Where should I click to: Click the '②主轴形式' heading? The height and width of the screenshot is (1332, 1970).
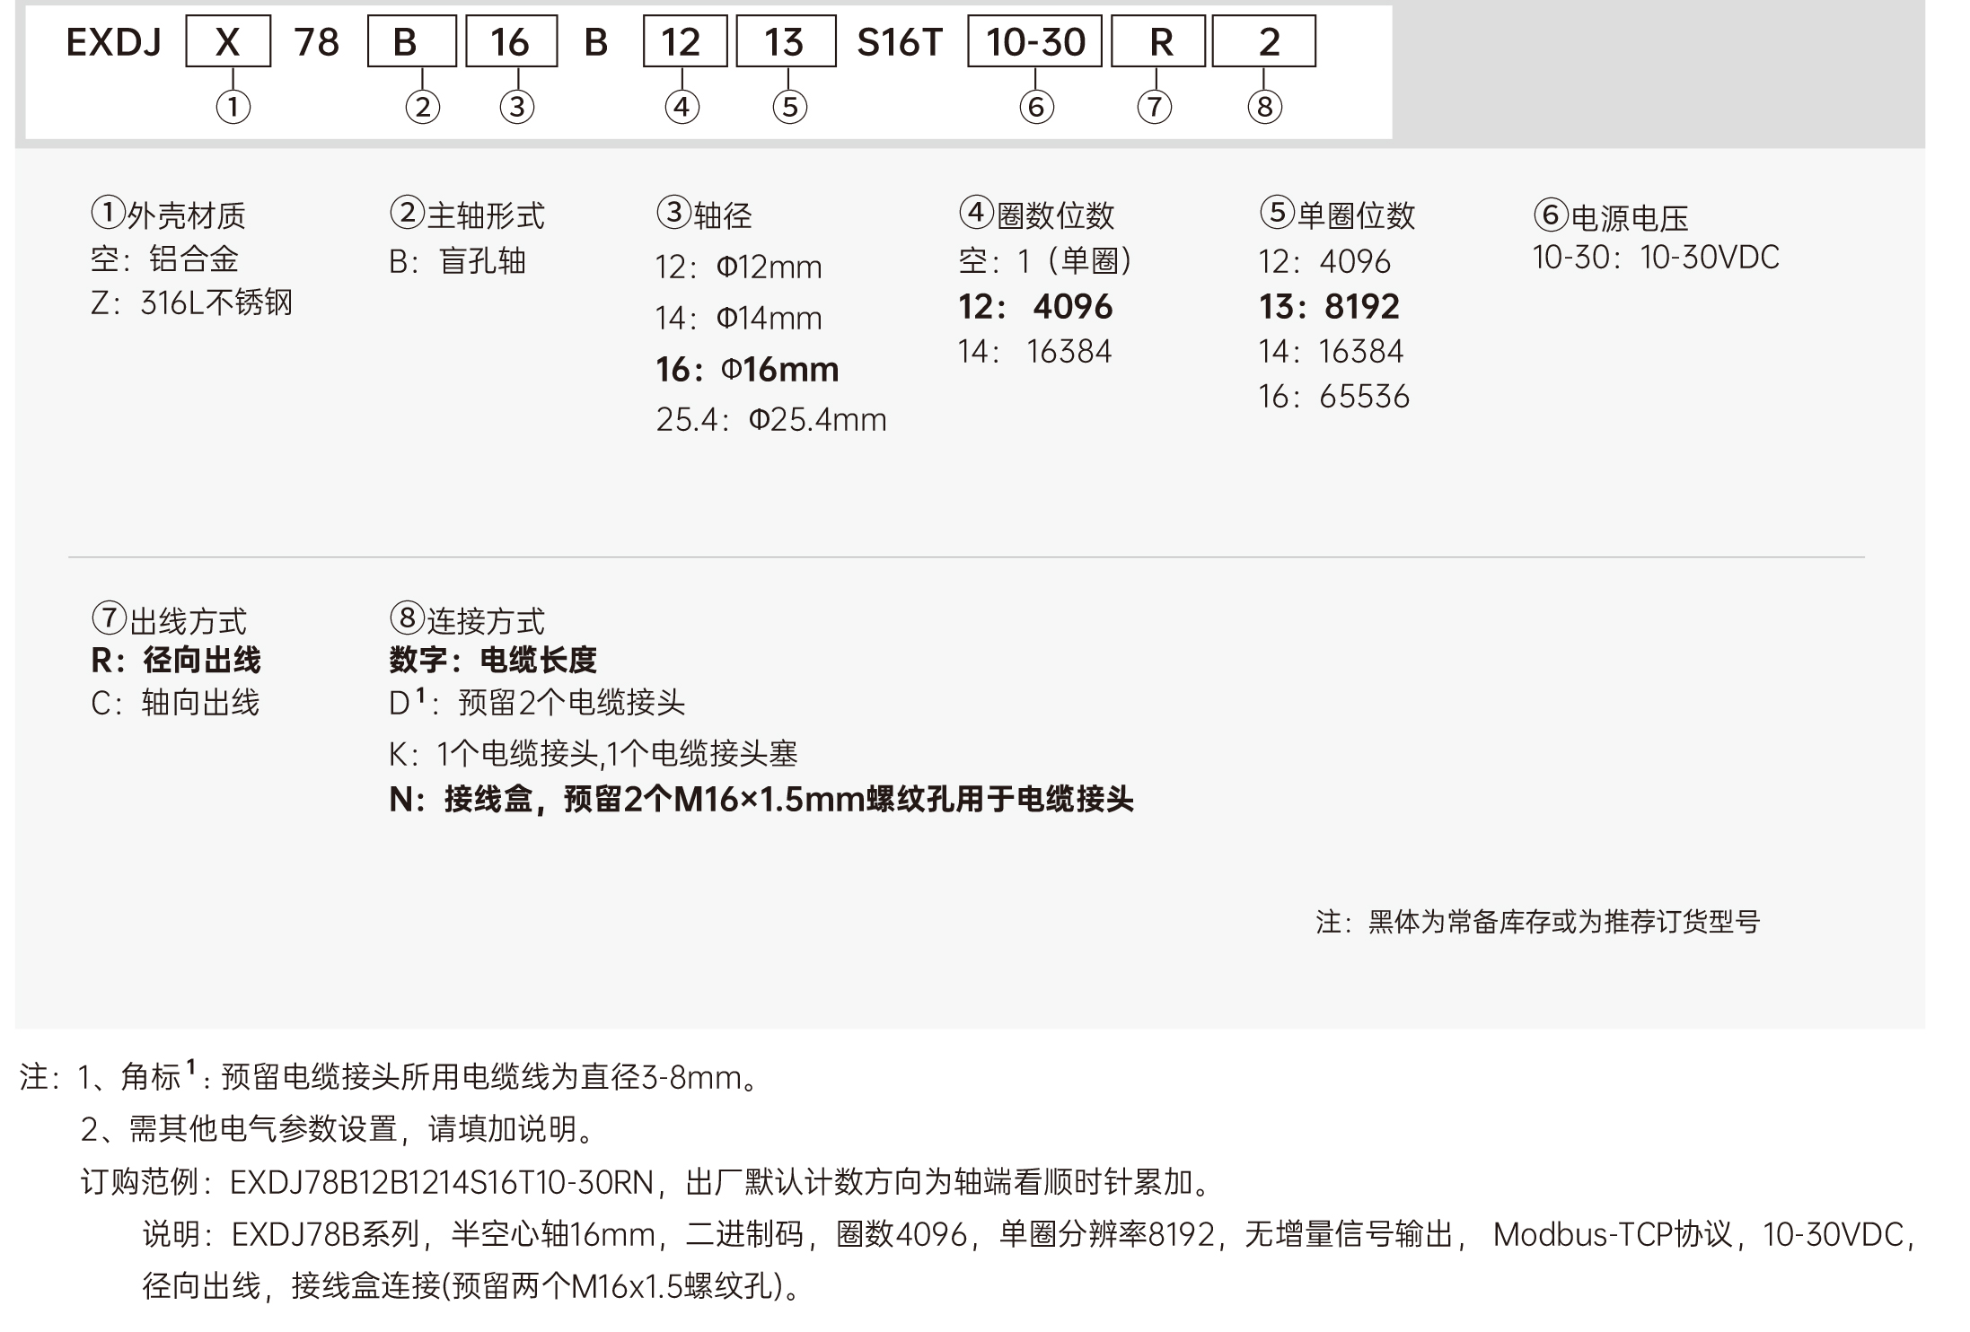click(x=467, y=215)
